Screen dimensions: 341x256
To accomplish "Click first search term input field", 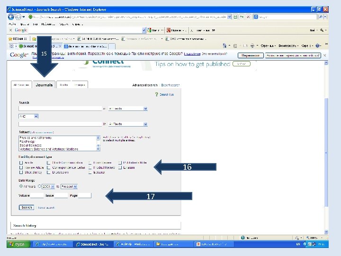I will click(60, 109).
